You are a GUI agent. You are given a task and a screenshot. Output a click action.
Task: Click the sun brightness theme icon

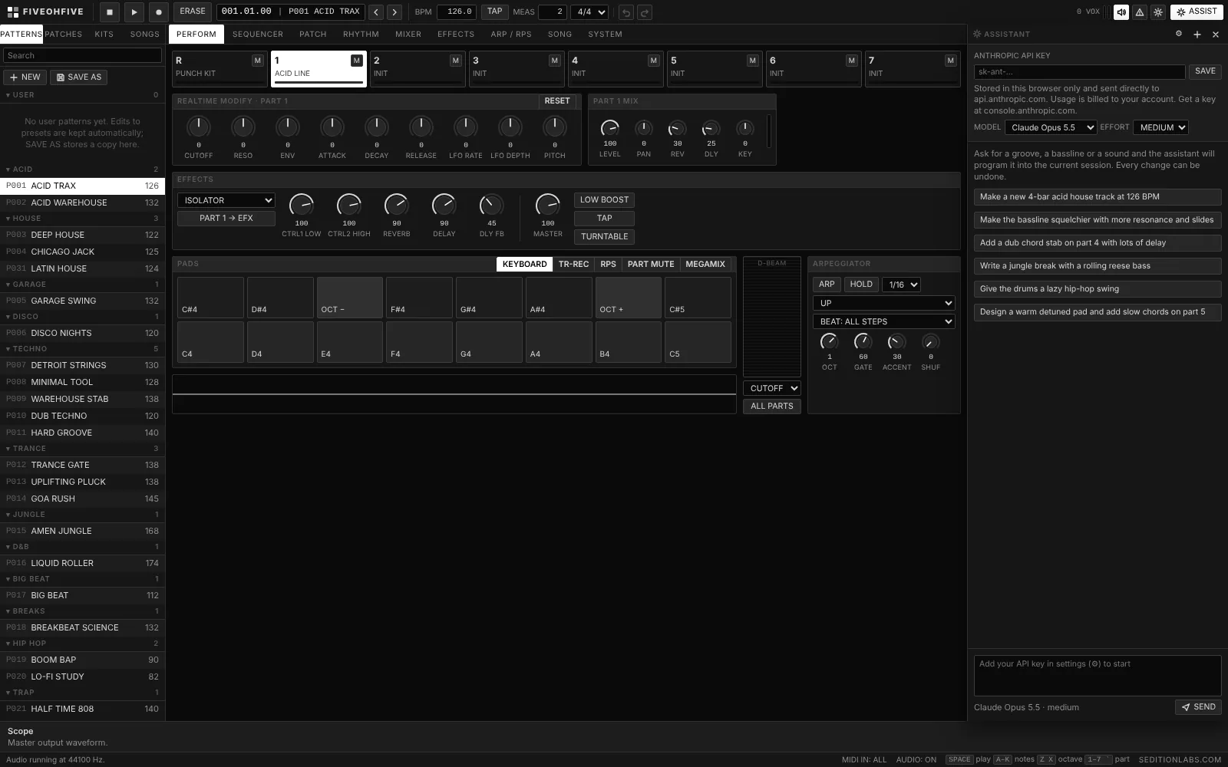(1158, 12)
